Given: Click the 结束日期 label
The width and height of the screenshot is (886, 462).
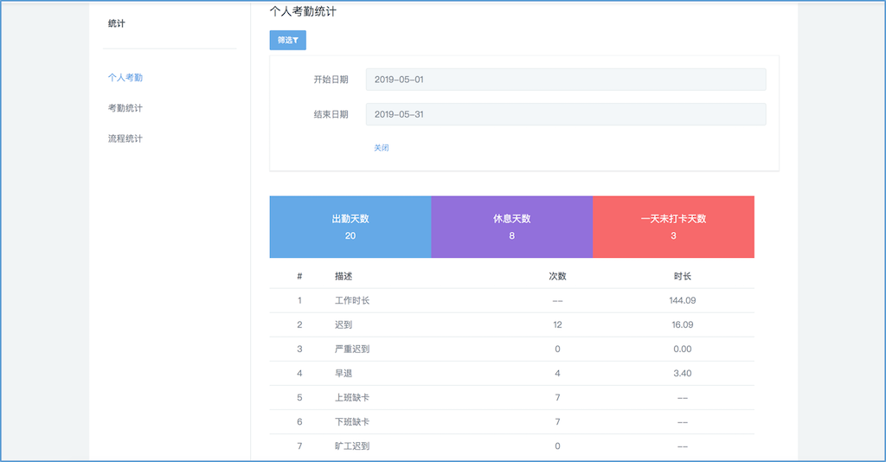Looking at the screenshot, I should tap(331, 114).
